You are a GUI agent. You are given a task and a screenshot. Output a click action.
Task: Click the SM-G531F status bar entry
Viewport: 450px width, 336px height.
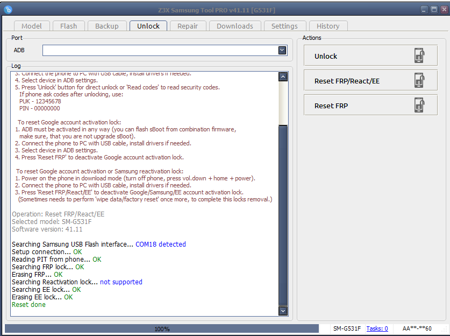click(x=347, y=328)
